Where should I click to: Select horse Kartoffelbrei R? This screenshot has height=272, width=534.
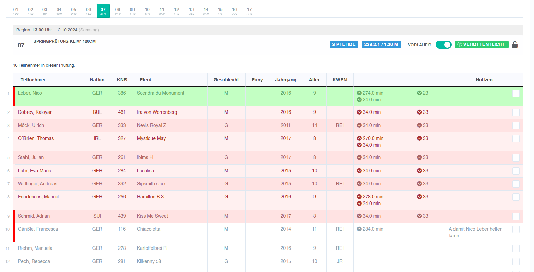tap(152, 248)
